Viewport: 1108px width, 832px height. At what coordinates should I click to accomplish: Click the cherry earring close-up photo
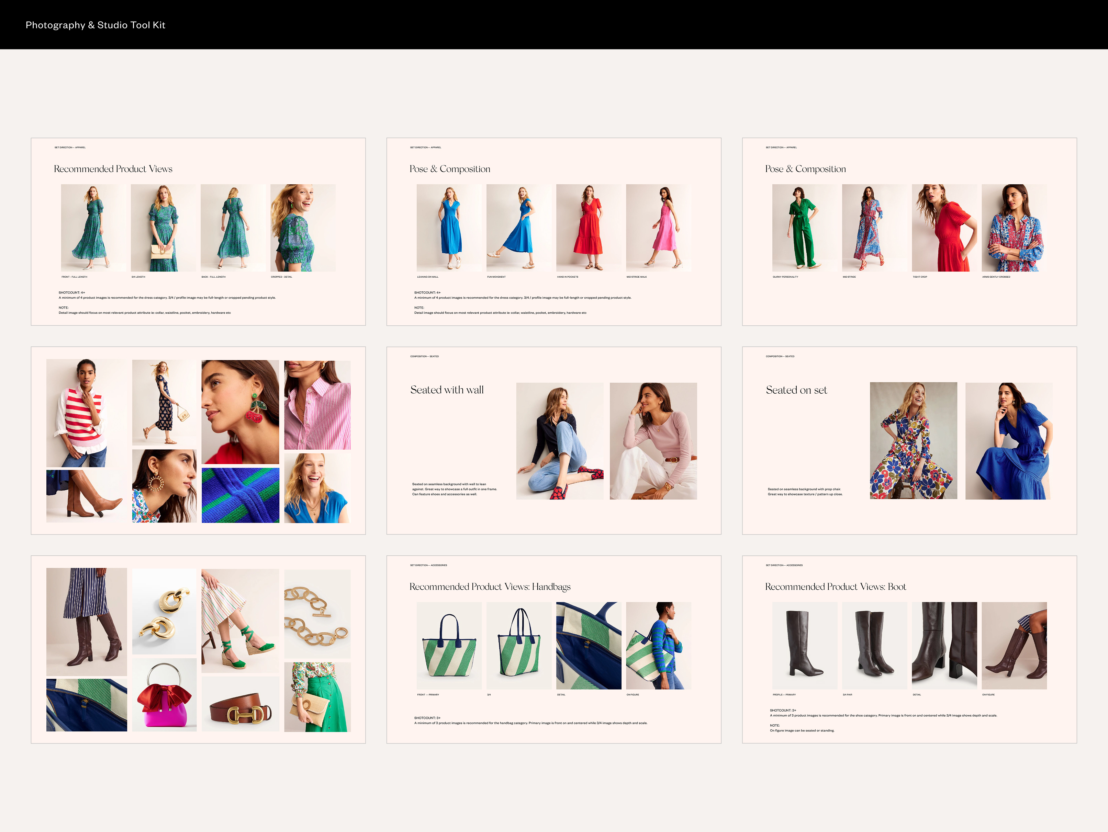pos(240,412)
